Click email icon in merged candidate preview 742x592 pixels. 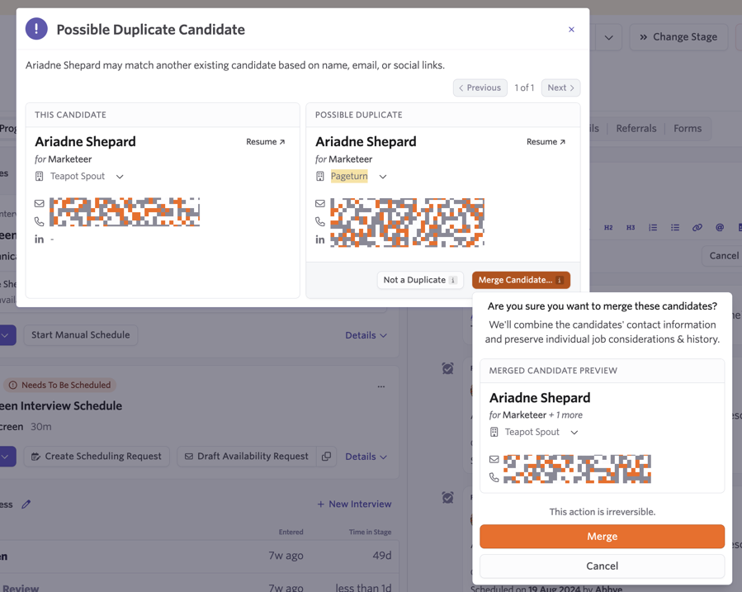pos(494,459)
